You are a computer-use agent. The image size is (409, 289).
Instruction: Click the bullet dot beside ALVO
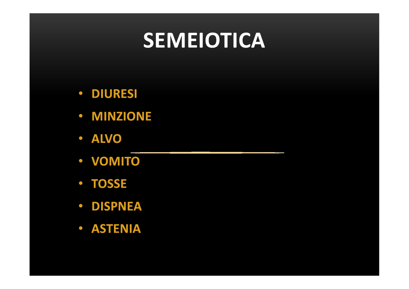point(81,138)
